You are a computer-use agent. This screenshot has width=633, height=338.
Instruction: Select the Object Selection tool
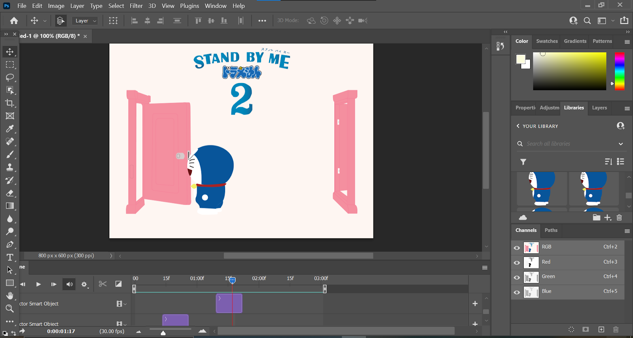tap(10, 90)
